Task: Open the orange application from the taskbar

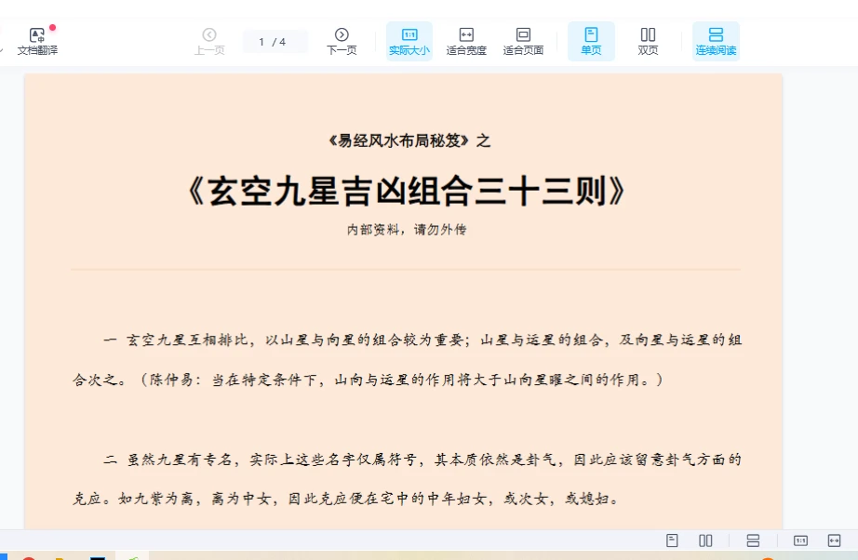Action: pyautogui.click(x=59, y=555)
